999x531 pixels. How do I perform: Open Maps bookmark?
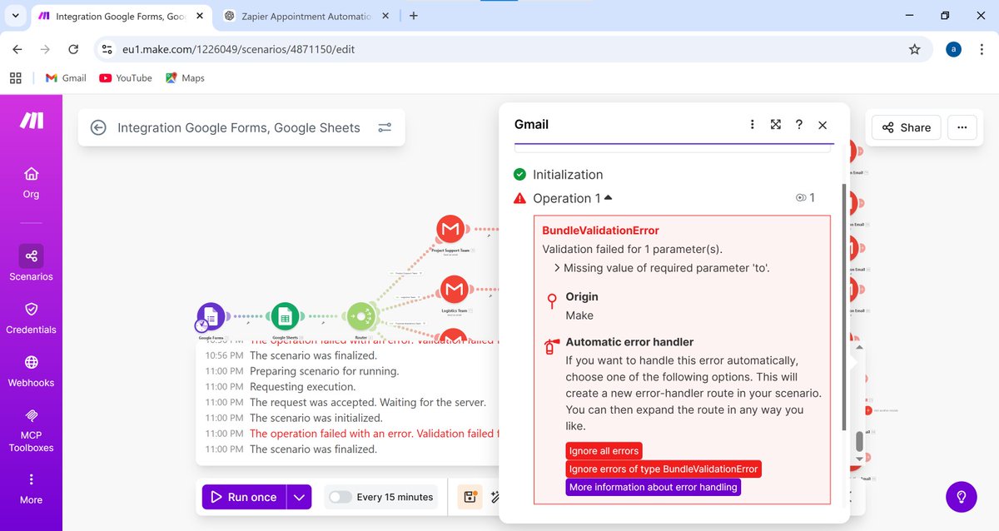coord(185,77)
